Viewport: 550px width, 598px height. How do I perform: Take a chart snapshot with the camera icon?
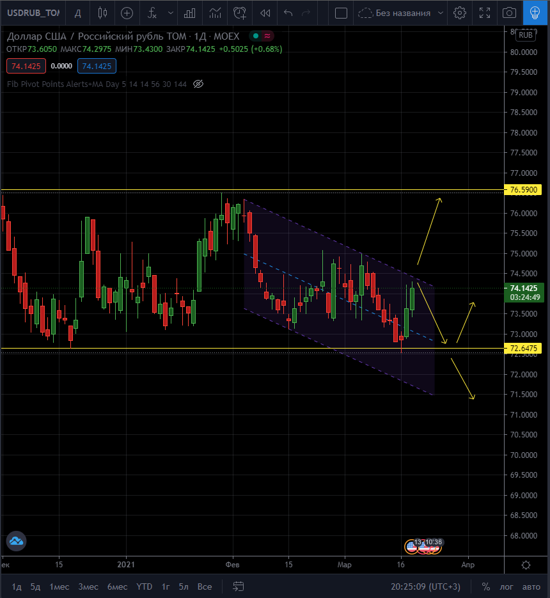509,13
